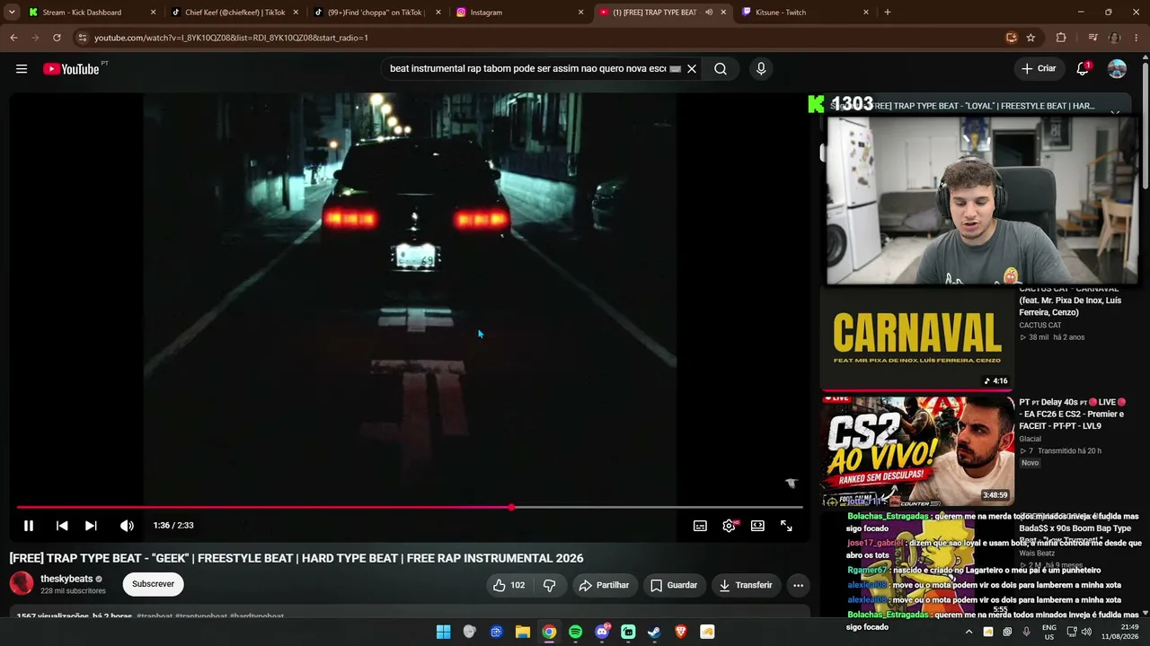Open the theskybeats channel avatar
Viewport: 1150px width, 646px height.
22,584
